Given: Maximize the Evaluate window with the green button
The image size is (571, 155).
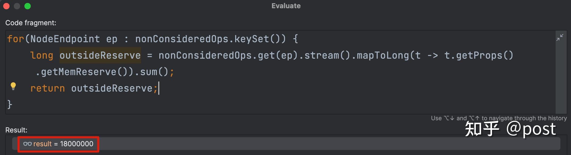Looking at the screenshot, I should (x=28, y=6).
